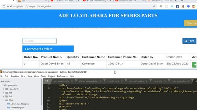This screenshot has height=110, width=197.
Task: Click line number 8 in the code gutter
Action: pyautogui.click(x=49, y=88)
